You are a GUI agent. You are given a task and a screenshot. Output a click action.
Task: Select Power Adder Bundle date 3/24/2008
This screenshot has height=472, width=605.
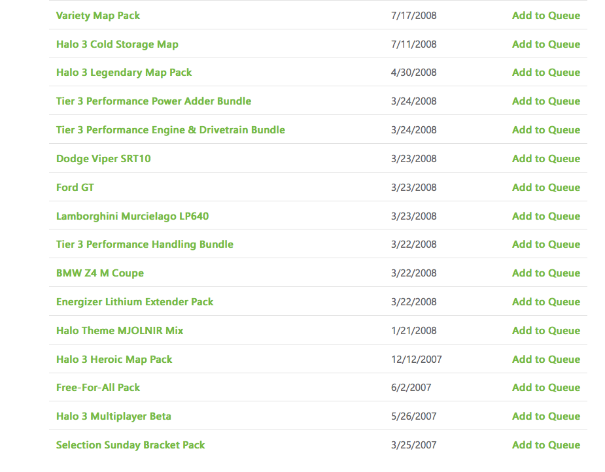[413, 101]
